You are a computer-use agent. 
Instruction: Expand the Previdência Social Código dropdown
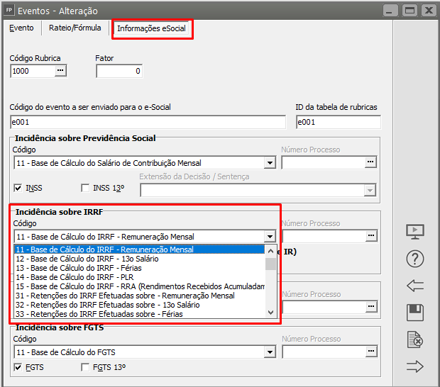click(270, 163)
